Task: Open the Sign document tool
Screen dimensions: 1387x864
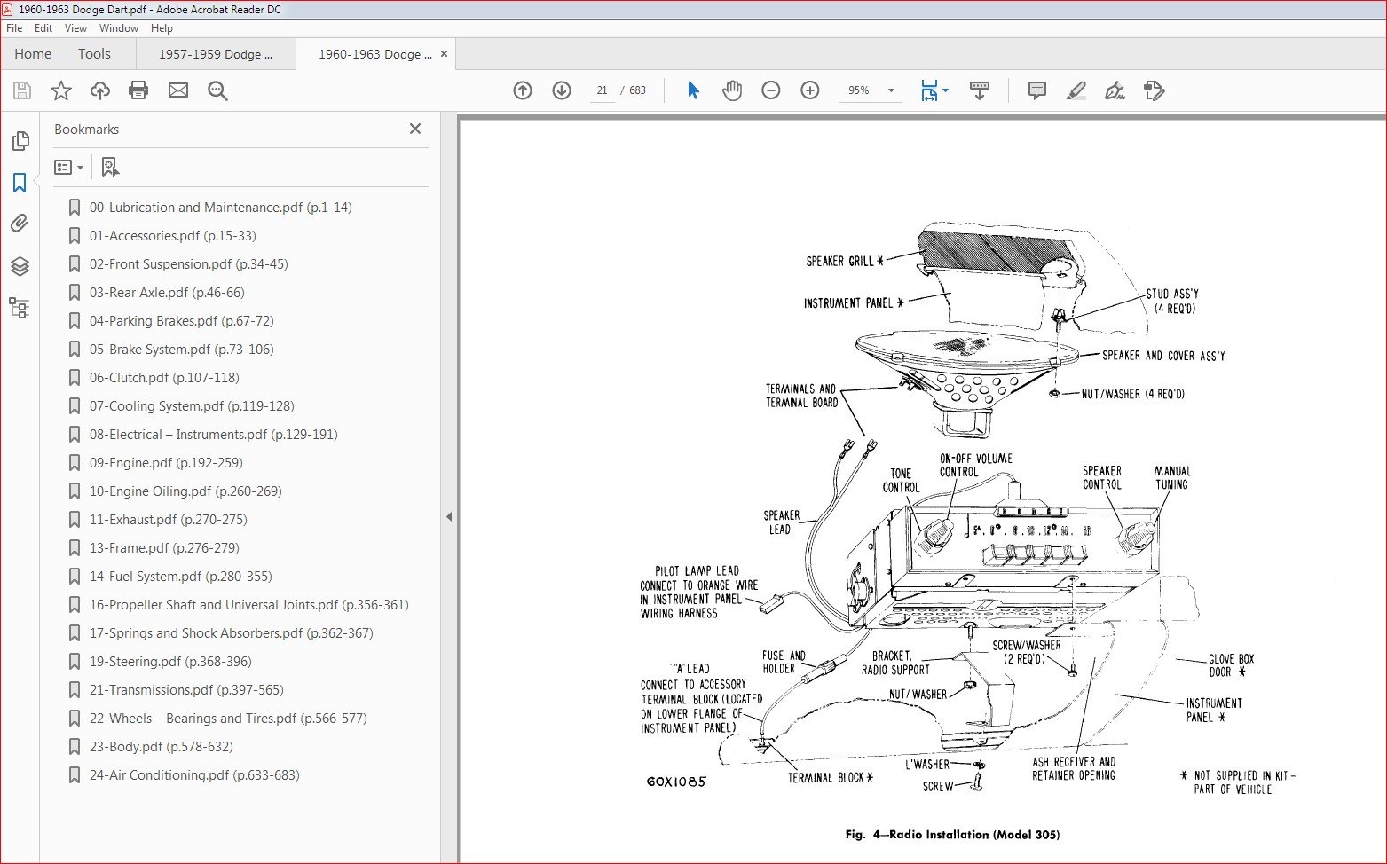Action: pos(1115,90)
